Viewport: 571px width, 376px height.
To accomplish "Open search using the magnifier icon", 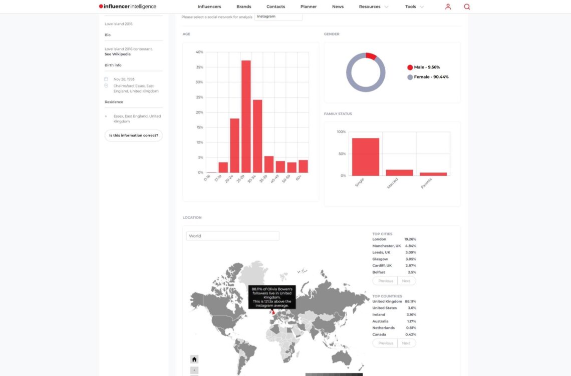I will point(466,6).
